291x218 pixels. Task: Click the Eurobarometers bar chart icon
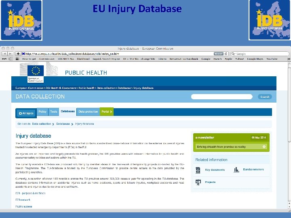click(236, 170)
